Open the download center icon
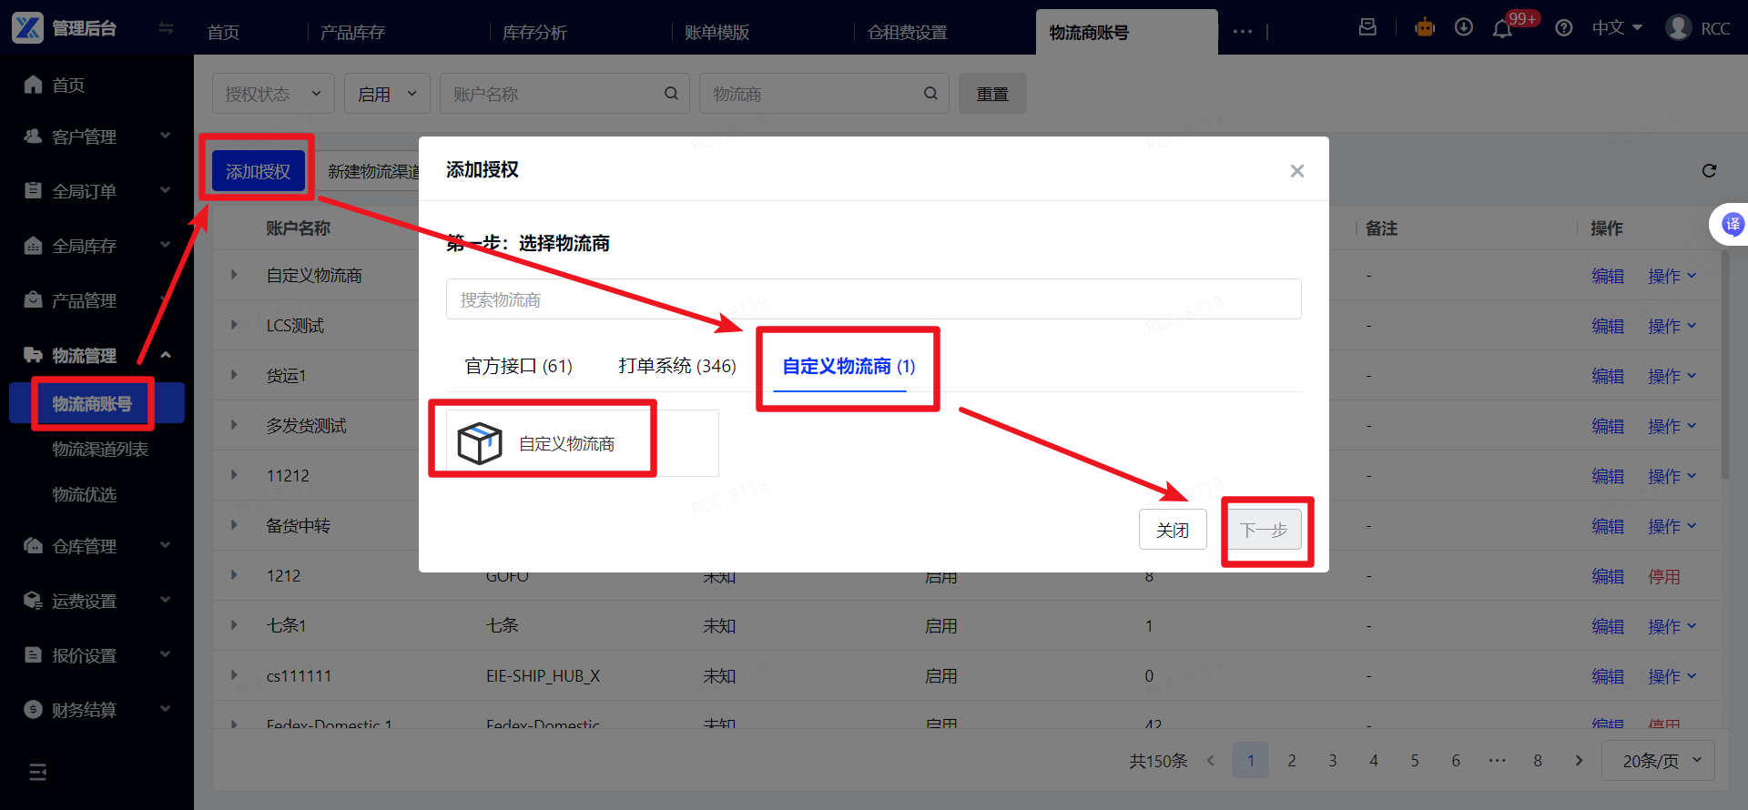 (1464, 27)
